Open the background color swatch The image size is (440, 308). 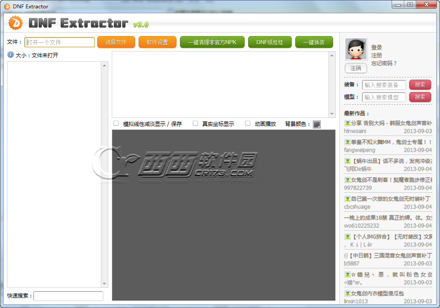click(x=317, y=124)
